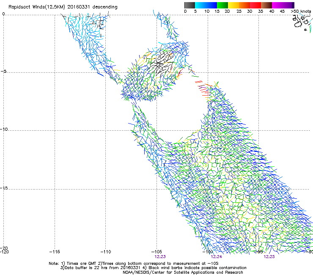Click the latitude label '-15'
The width and height of the screenshot is (313, 275).
4,188
